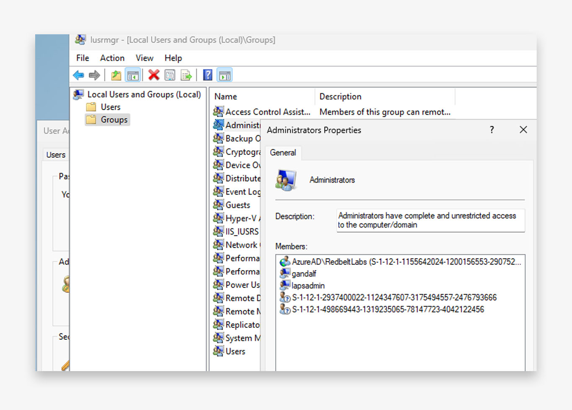Click the Back arrow toolbar icon
This screenshot has height=410, width=572.
[78, 75]
